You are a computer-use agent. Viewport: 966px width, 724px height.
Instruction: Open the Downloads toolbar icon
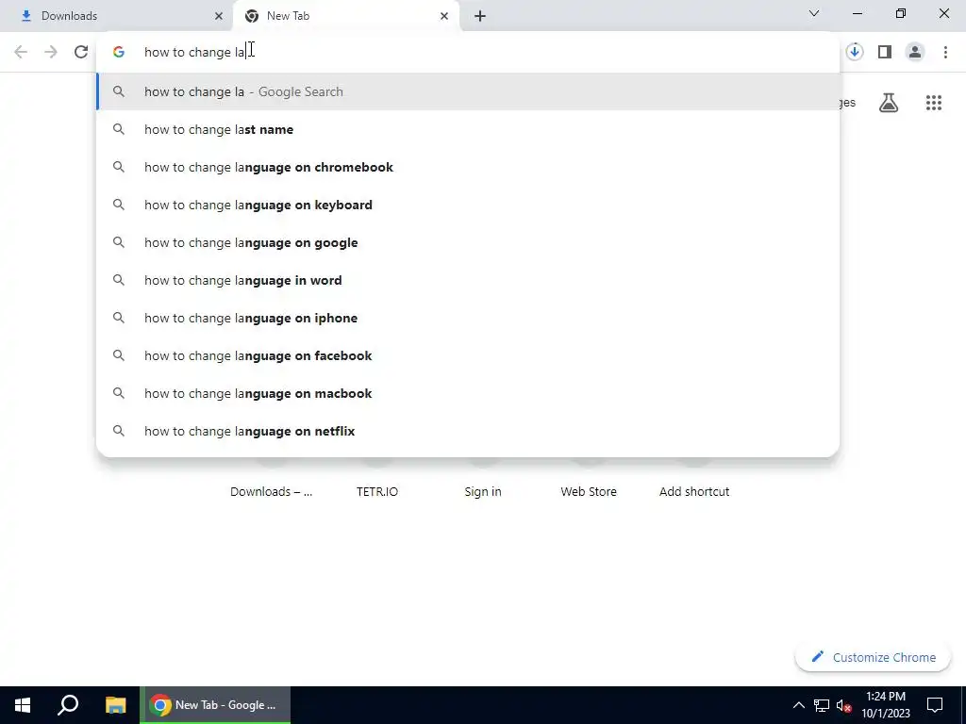coord(854,52)
